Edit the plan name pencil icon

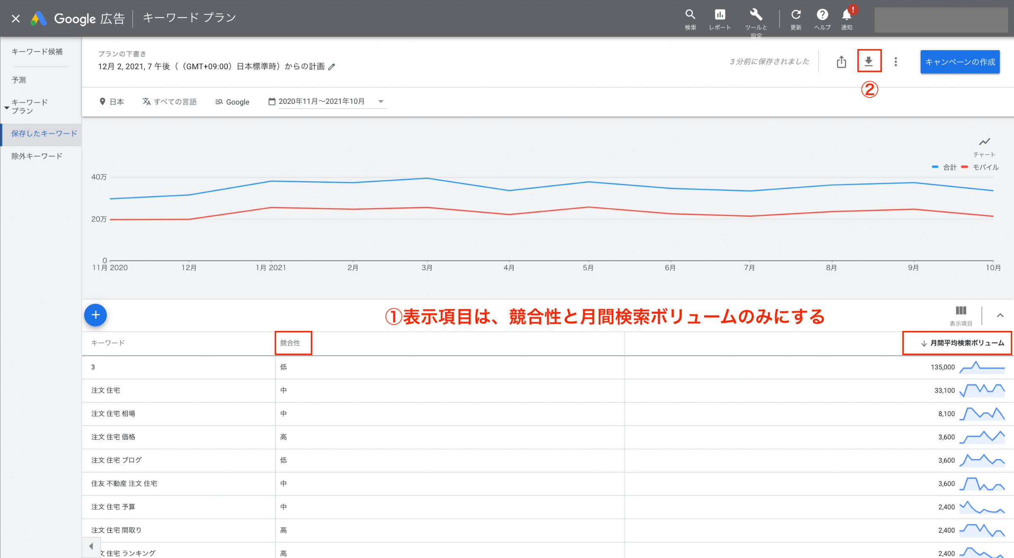click(x=332, y=67)
